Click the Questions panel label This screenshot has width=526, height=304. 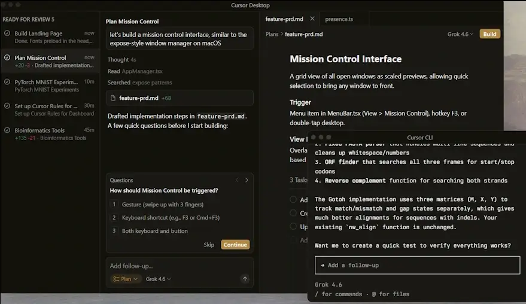click(121, 180)
